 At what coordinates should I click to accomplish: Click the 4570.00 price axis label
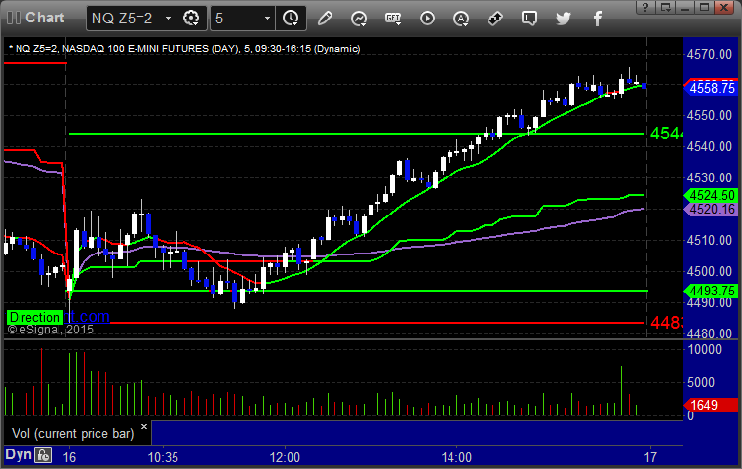pyautogui.click(x=710, y=54)
